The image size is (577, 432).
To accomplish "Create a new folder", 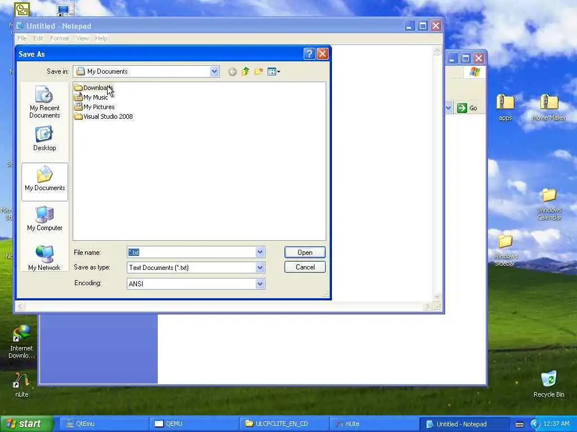I will 259,71.
